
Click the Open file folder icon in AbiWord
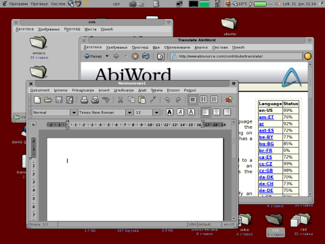click(48, 100)
